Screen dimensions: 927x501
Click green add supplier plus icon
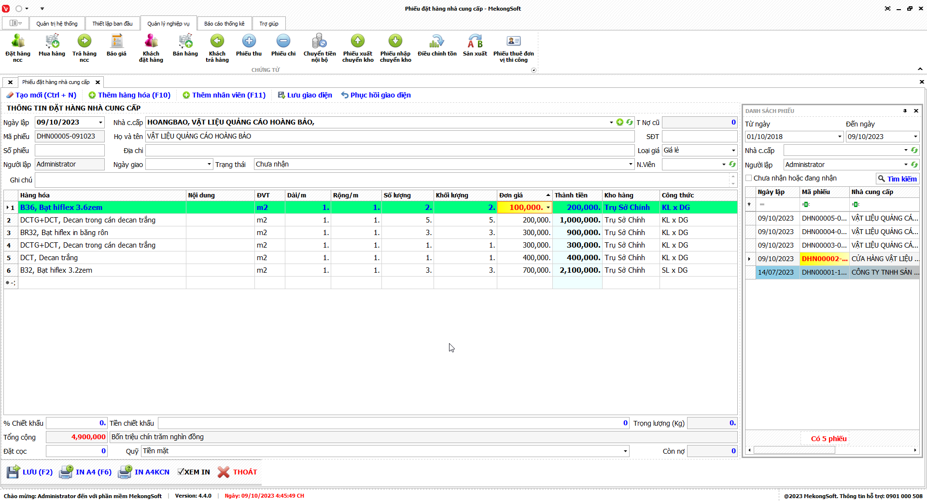(620, 122)
